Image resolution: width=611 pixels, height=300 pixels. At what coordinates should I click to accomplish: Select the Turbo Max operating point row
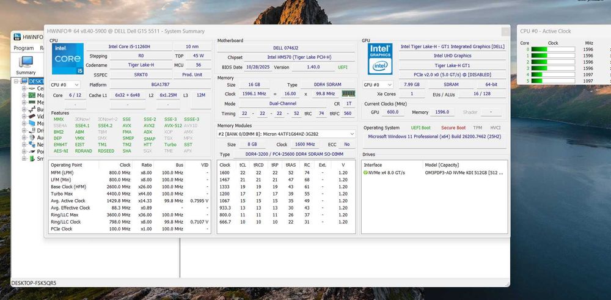point(130,194)
